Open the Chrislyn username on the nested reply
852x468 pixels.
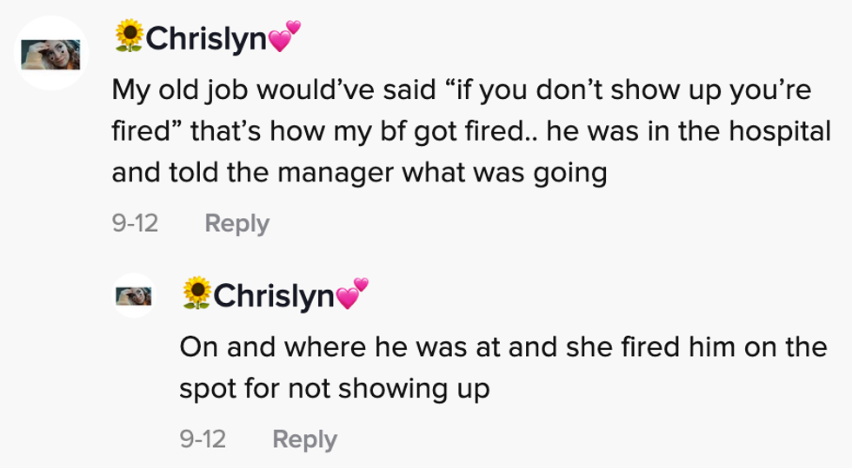point(273,296)
